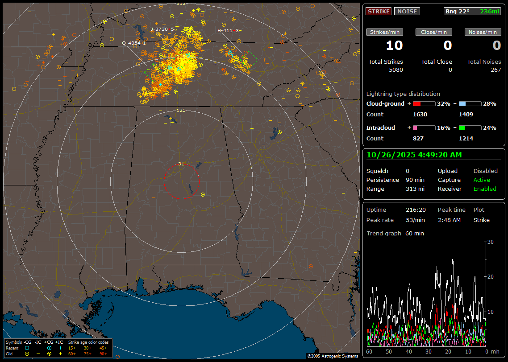
Task: Click the bearing and distance readout box
Action: click(473, 11)
